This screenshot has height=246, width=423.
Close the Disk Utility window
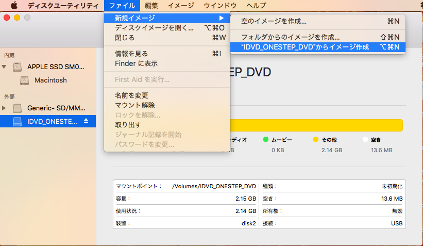pyautogui.click(x=7, y=18)
